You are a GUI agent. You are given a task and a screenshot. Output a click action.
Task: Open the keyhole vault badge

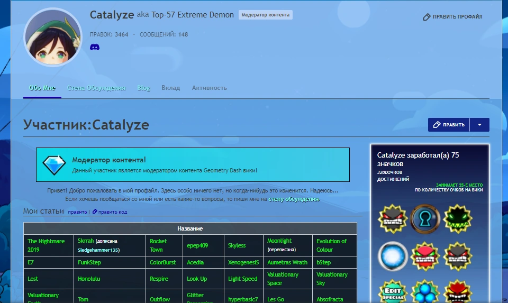(x=425, y=219)
